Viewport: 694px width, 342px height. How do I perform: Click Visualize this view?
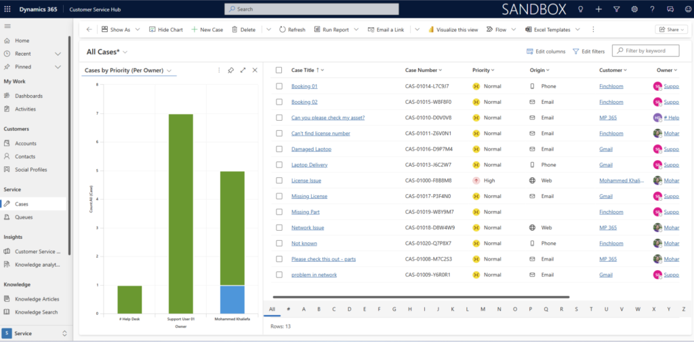[453, 30]
